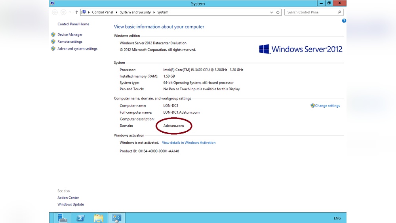The image size is (396, 223).
Task: Select System and Security in breadcrumb
Action: pos(135,12)
